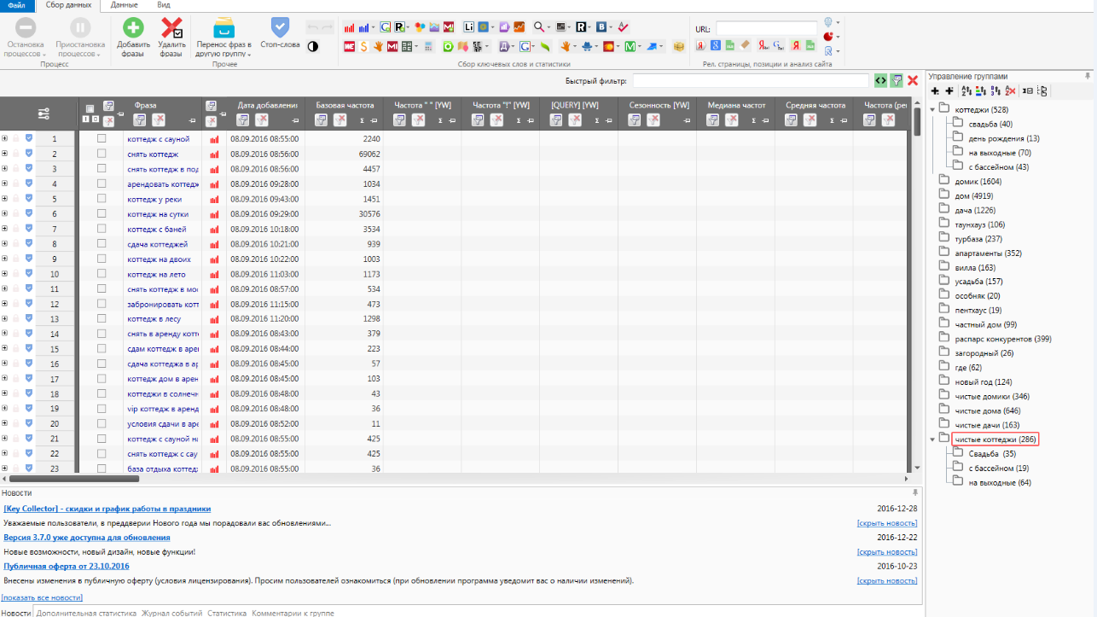This screenshot has width=1097, height=617.
Task: Toggle the blue shield mark on row 3
Action: (x=28, y=169)
